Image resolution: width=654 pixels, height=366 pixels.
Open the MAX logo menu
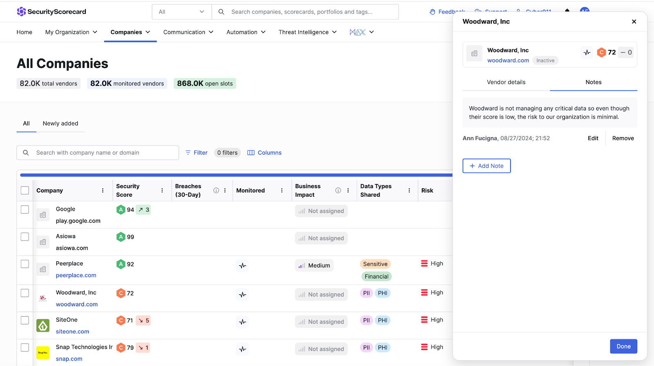coord(362,32)
